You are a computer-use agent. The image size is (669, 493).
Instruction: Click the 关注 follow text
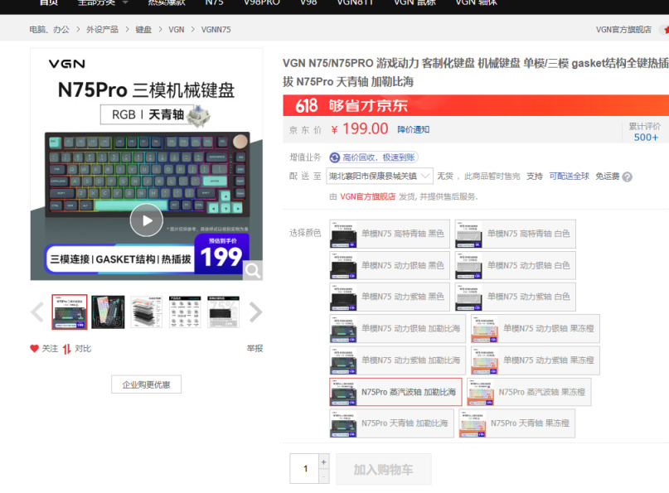pyautogui.click(x=50, y=349)
